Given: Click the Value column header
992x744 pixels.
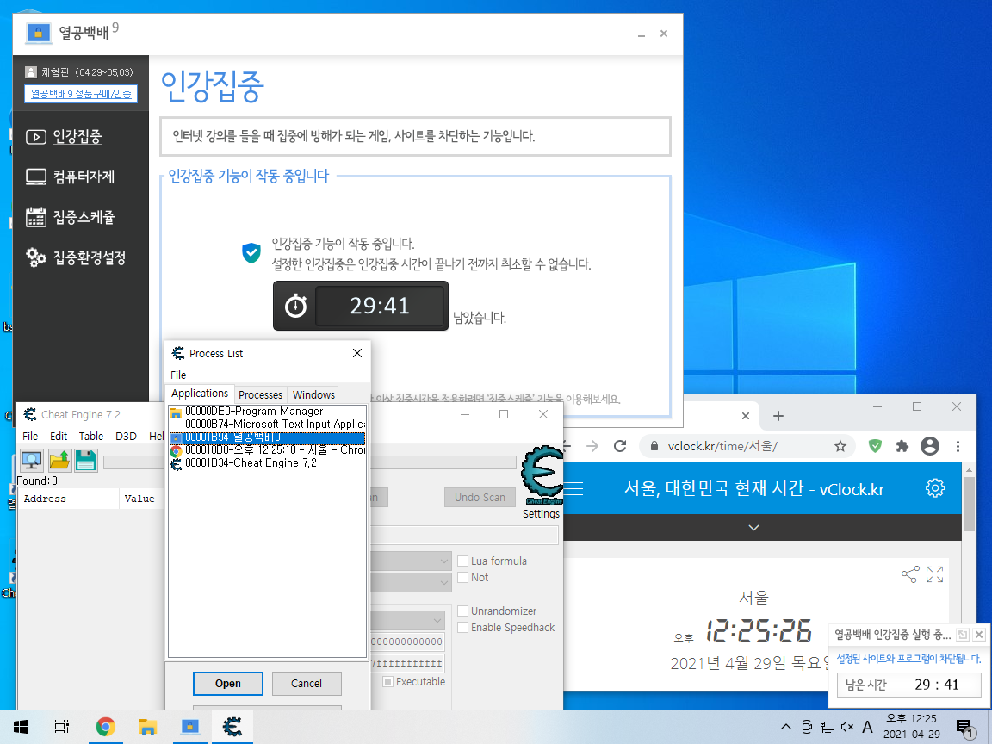Looking at the screenshot, I should [x=140, y=499].
